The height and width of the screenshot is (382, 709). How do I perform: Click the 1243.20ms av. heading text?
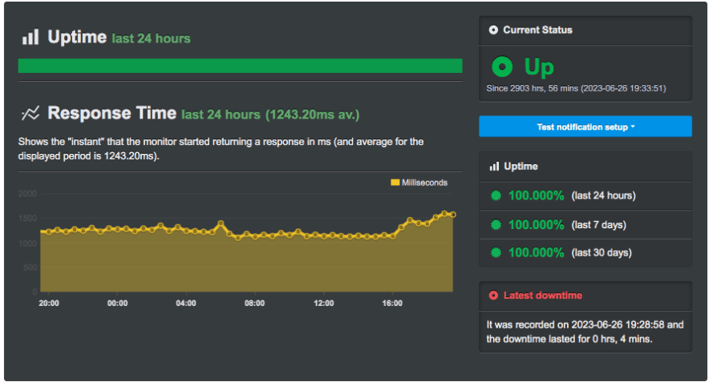tap(313, 115)
